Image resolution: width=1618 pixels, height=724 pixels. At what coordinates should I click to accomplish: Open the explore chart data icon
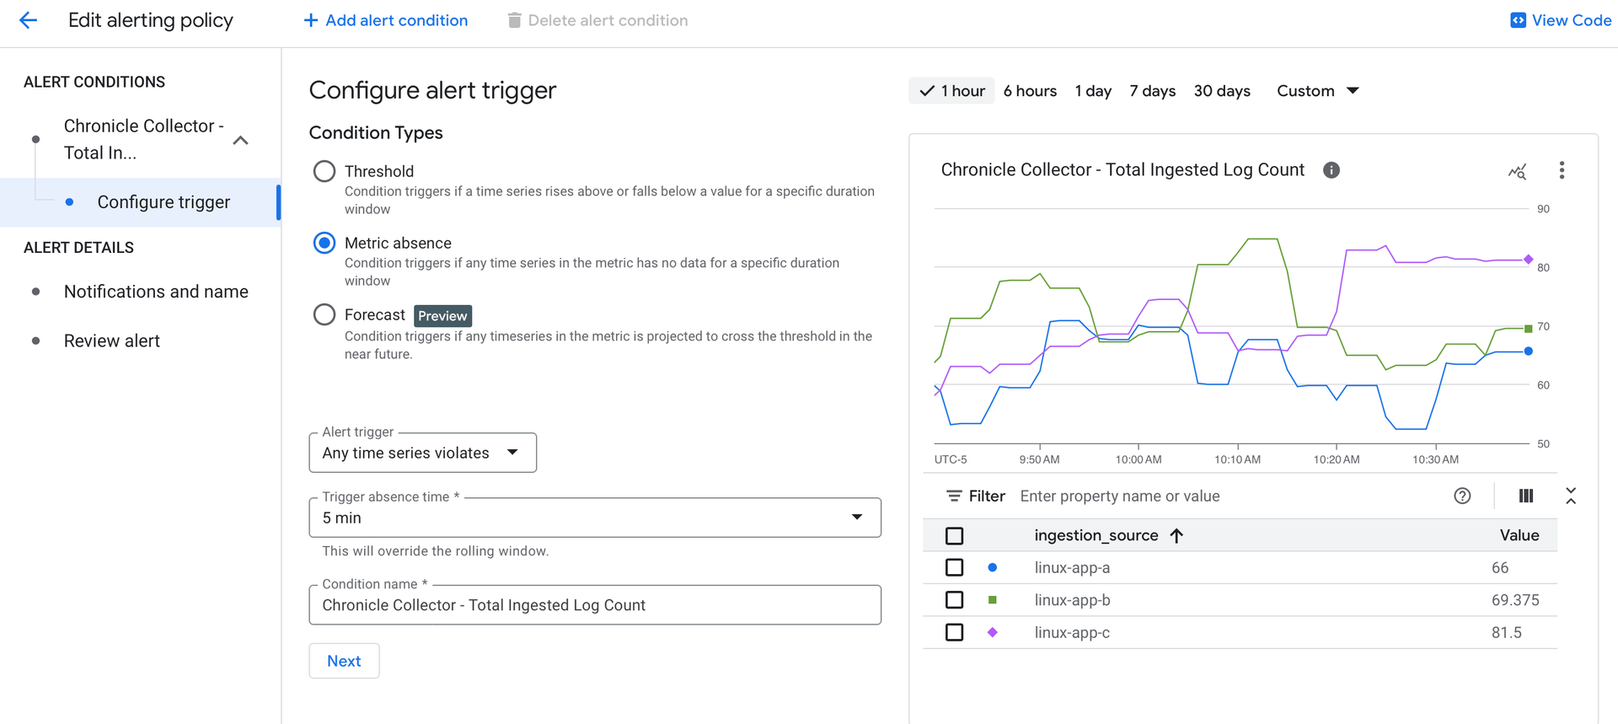[x=1517, y=171]
